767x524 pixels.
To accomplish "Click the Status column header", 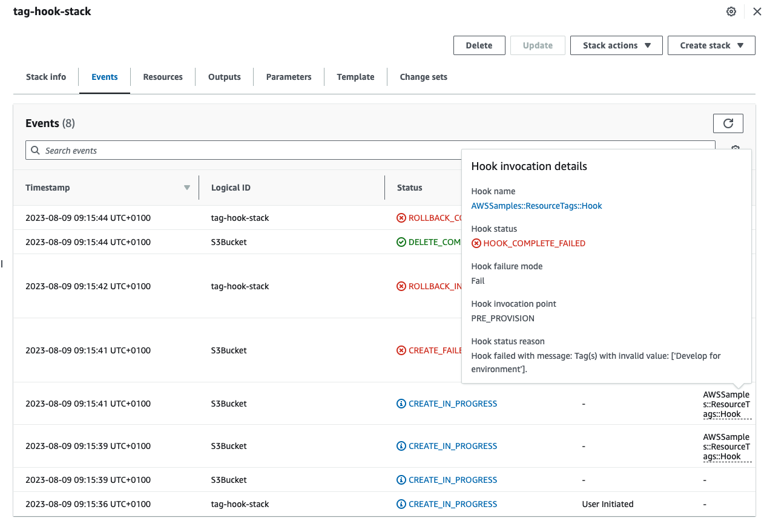I will pyautogui.click(x=410, y=188).
